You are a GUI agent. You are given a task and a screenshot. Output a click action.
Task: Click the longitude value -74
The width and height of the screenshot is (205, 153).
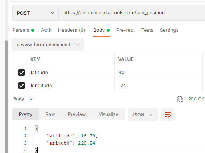122,86
